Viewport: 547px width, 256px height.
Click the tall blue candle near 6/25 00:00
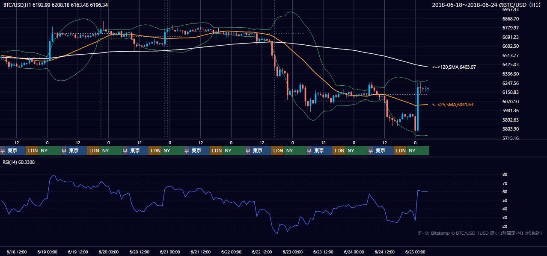click(x=417, y=108)
